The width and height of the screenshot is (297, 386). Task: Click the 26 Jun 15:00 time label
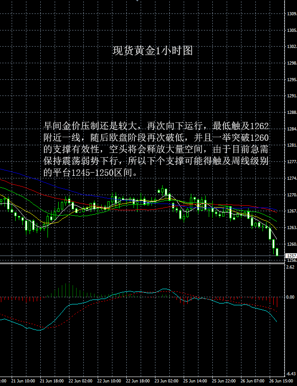pos(281,381)
